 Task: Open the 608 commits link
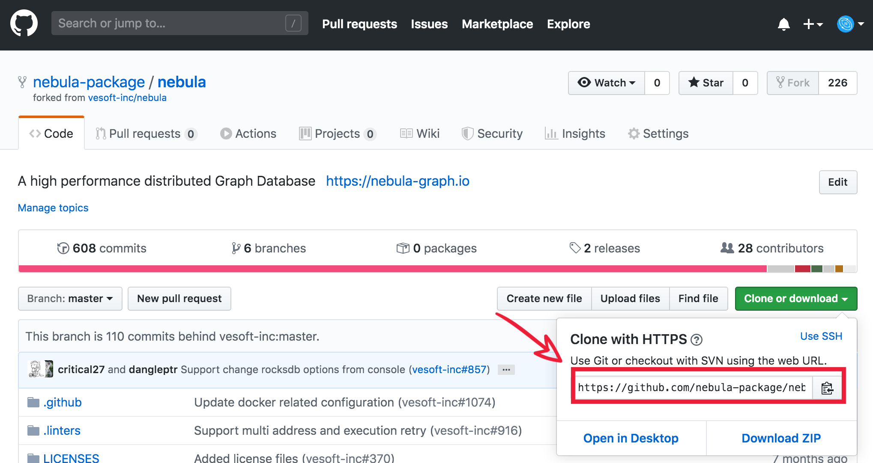[102, 248]
